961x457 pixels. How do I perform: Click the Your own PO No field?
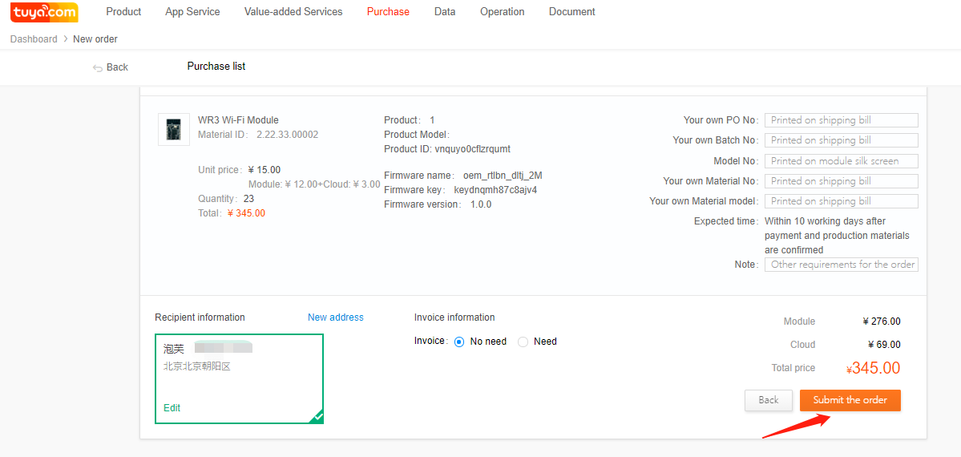coord(841,120)
